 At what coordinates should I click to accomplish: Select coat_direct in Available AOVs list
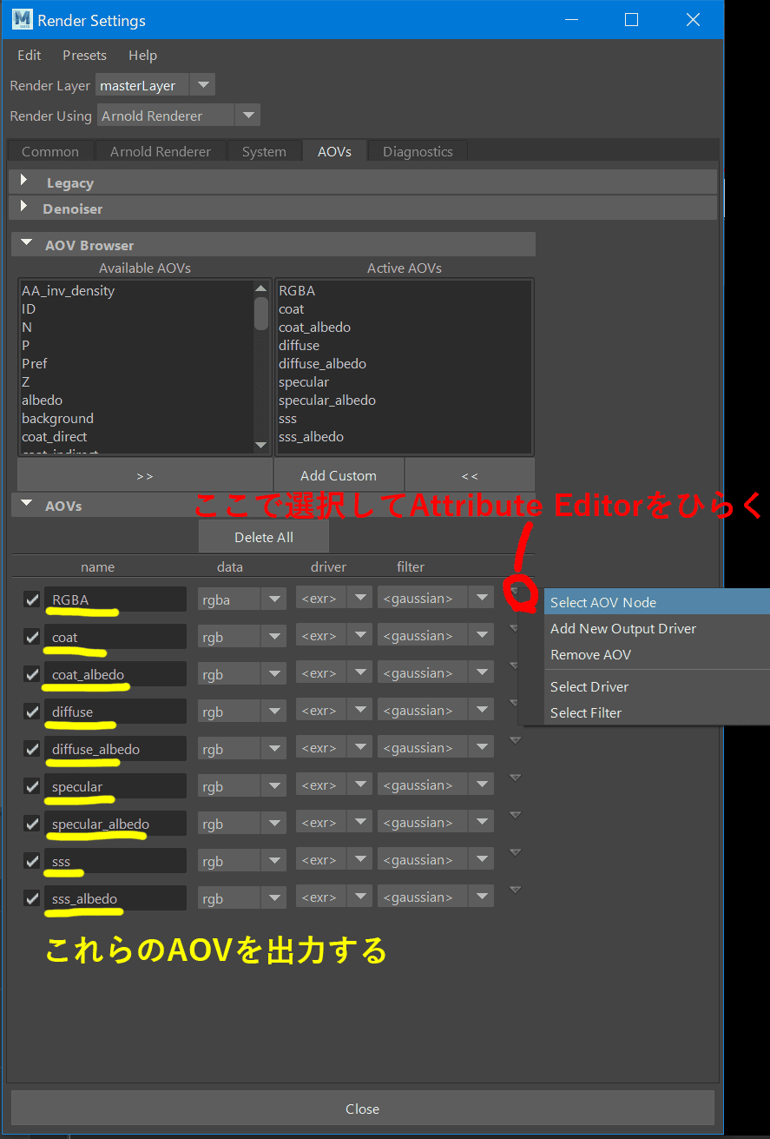(x=54, y=436)
